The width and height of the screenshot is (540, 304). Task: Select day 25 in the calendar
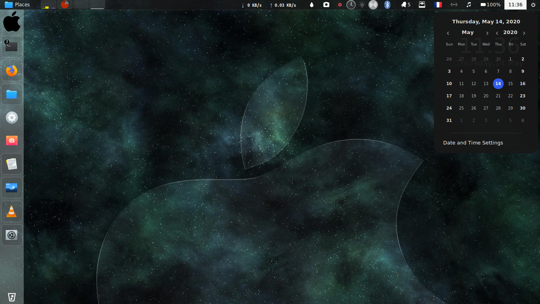pos(461,108)
